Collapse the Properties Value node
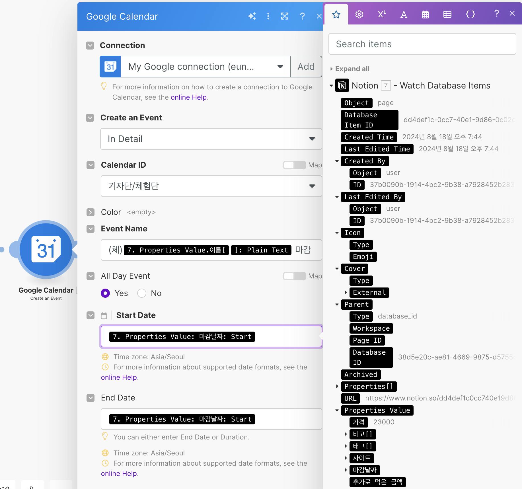This screenshot has width=522, height=489. tap(337, 410)
